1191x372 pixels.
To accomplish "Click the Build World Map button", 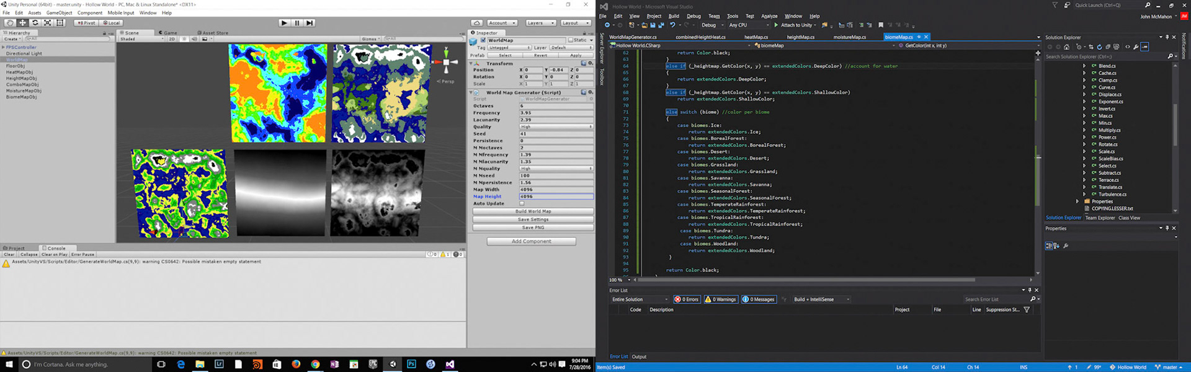I will (533, 211).
